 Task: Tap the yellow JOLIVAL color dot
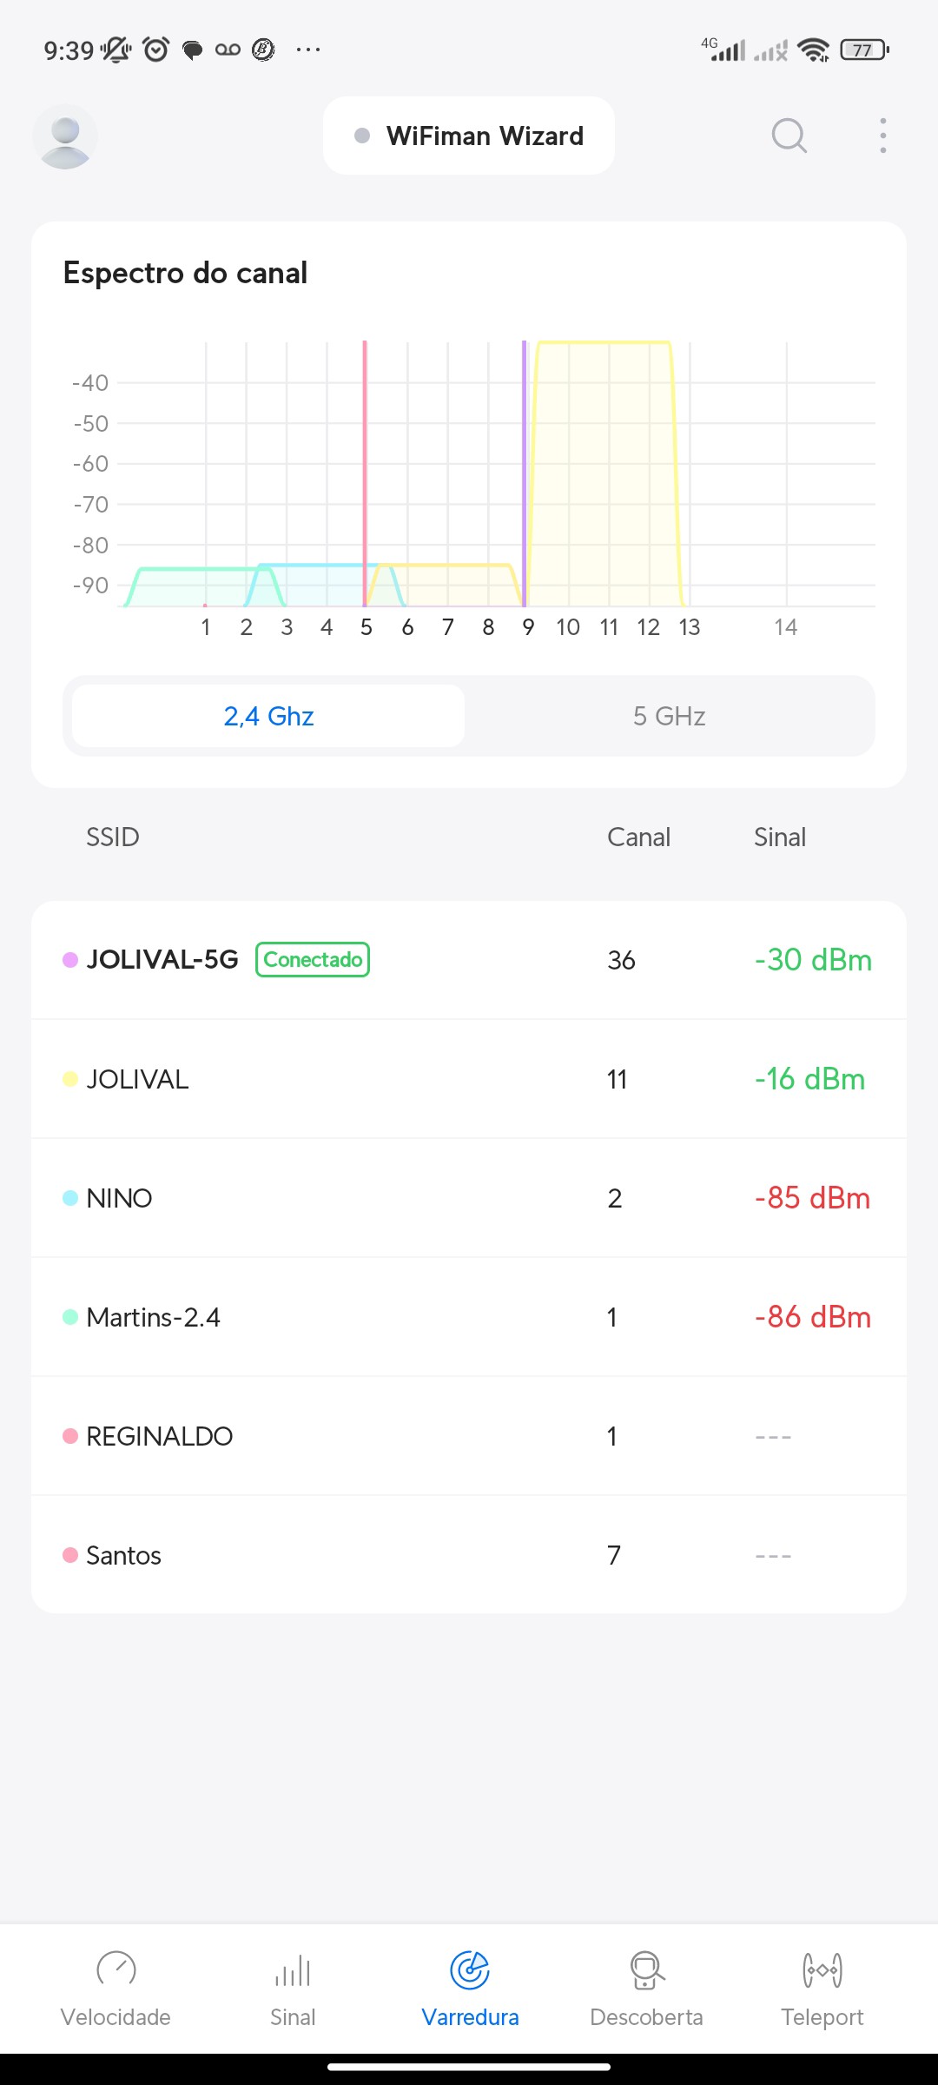point(70,1079)
